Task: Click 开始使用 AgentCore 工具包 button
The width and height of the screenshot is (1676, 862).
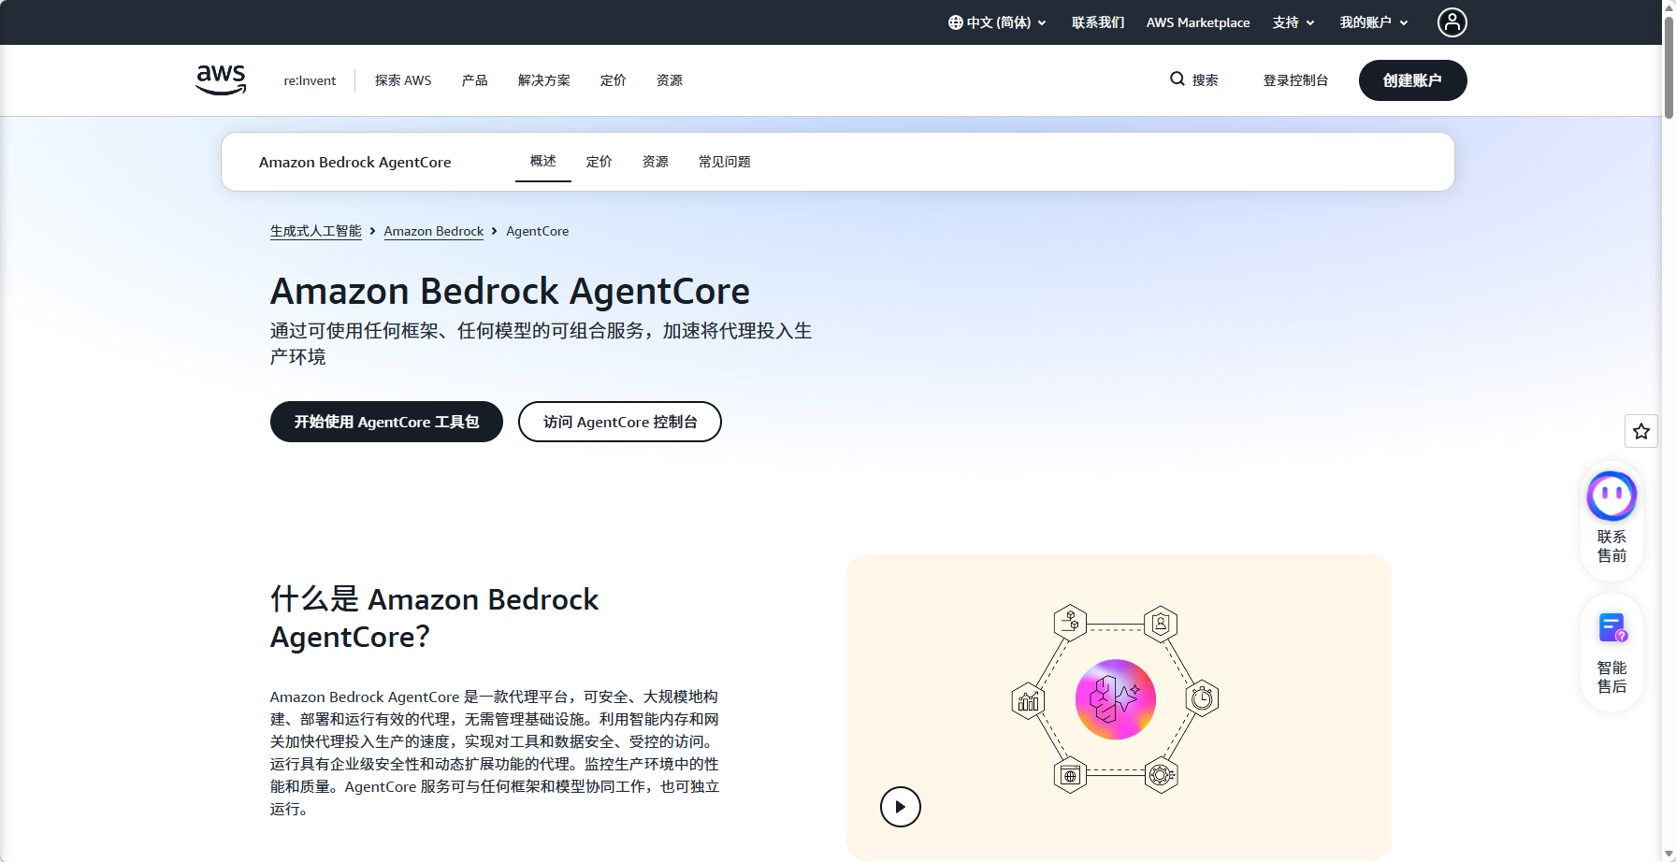Action: pos(386,422)
